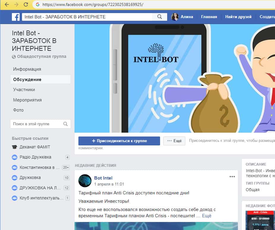Screen dimensions: 275x230
Task: Open the Мероприятия section
Action: (x=27, y=100)
